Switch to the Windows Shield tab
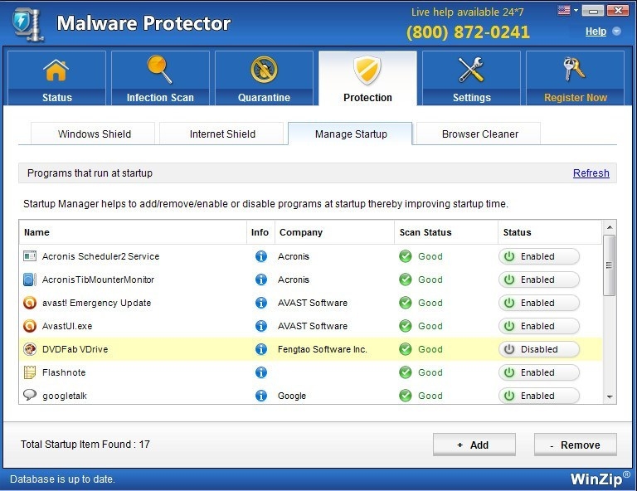This screenshot has height=491, width=637. point(95,134)
